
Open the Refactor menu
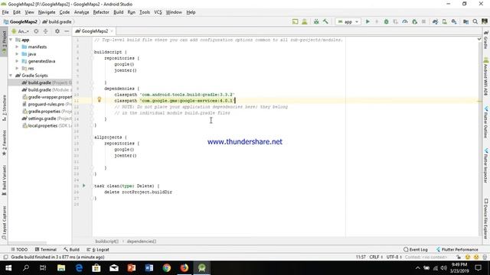[101, 12]
